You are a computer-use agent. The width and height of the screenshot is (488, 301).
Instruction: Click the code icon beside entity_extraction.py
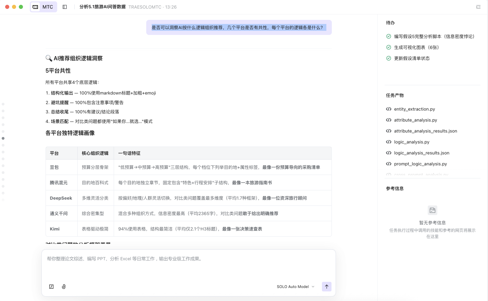pyautogui.click(x=388, y=109)
